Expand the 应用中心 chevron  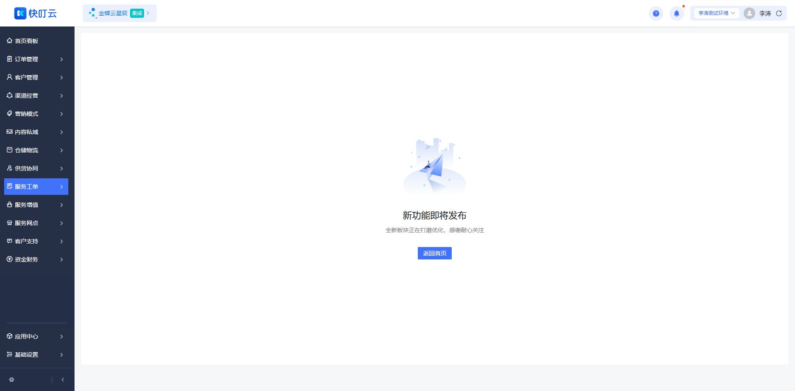click(61, 336)
